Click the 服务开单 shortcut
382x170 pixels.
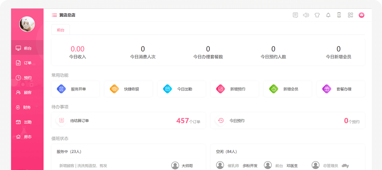tap(75, 89)
